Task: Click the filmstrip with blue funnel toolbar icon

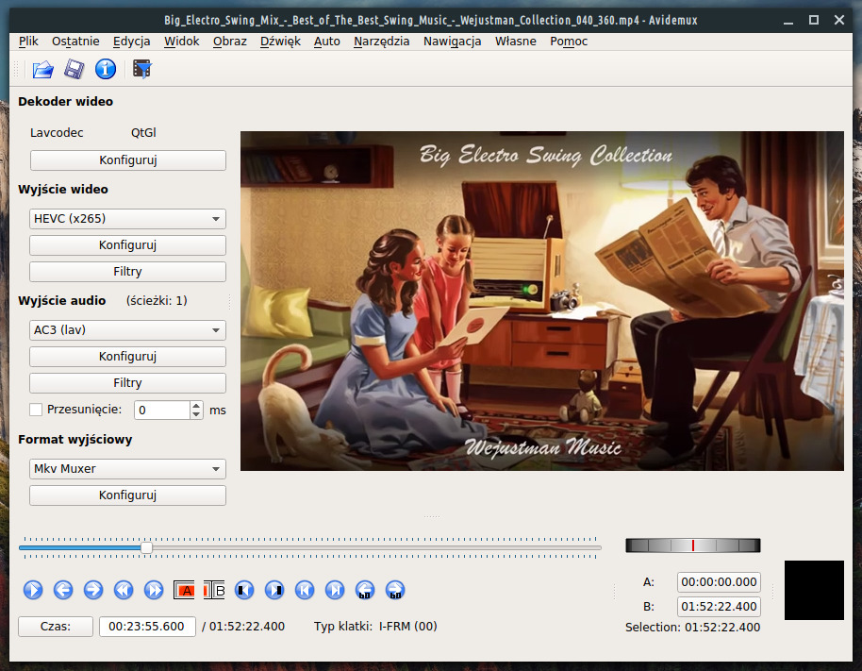Action: coord(141,69)
